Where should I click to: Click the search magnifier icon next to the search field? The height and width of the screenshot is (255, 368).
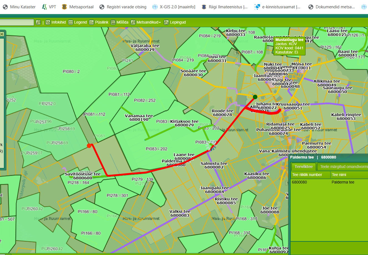38,22
